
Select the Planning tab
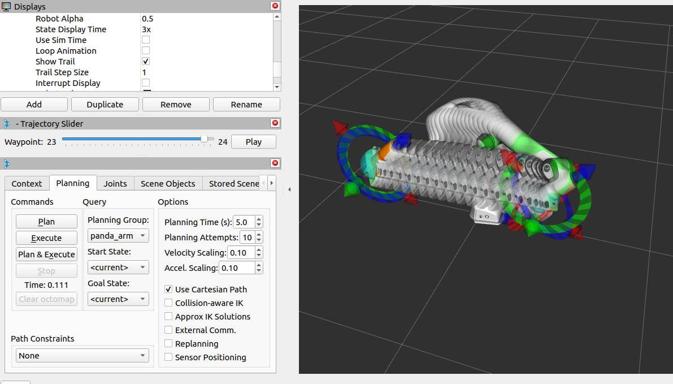(73, 183)
